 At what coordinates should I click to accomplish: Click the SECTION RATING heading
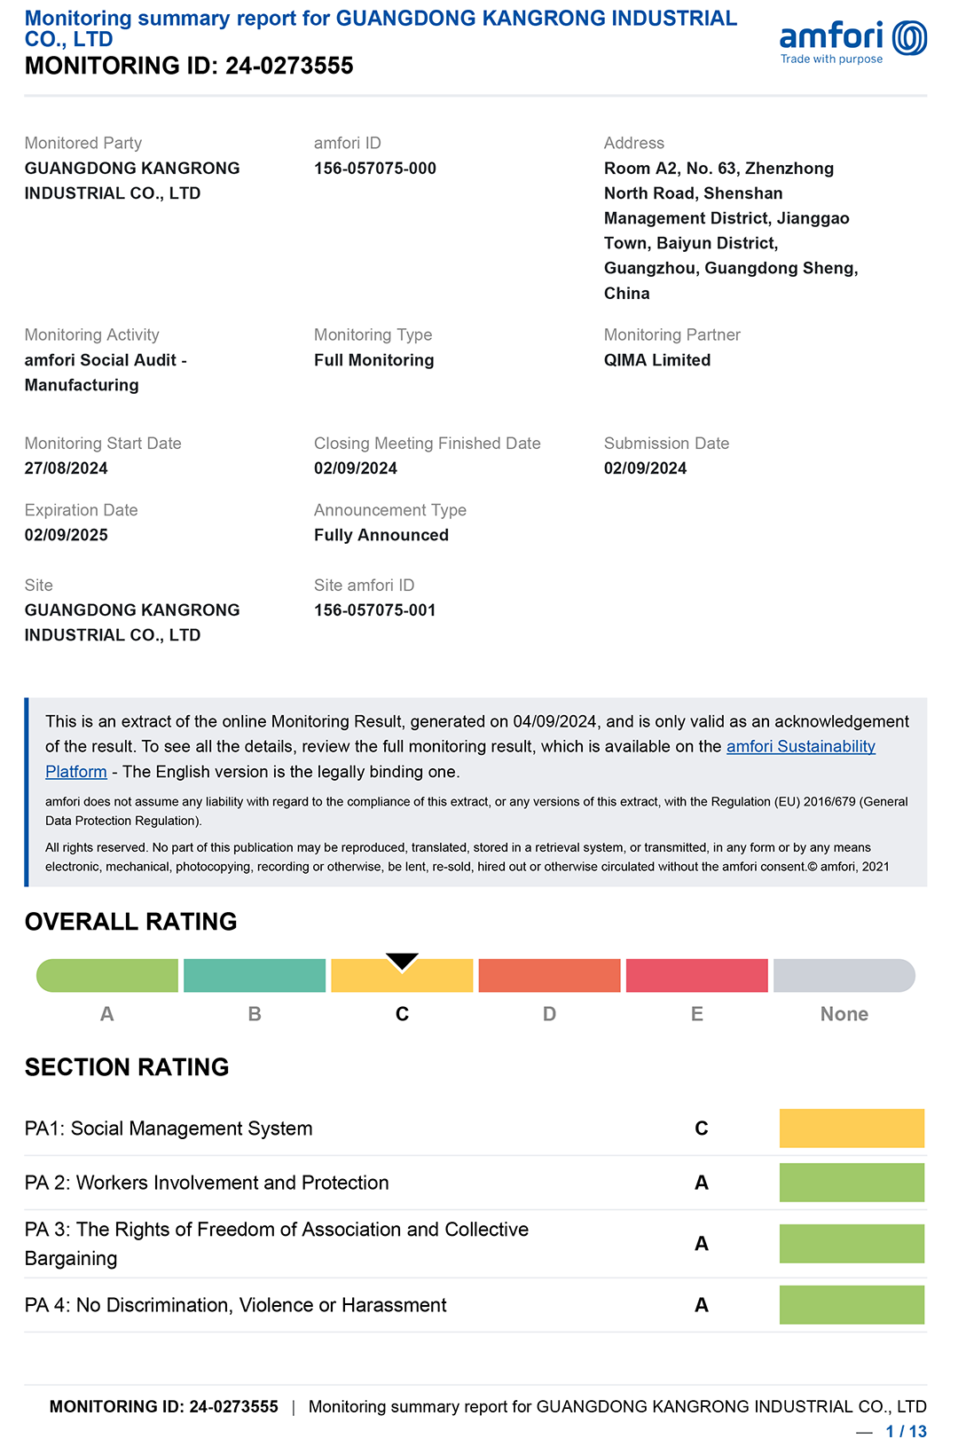point(127,1067)
